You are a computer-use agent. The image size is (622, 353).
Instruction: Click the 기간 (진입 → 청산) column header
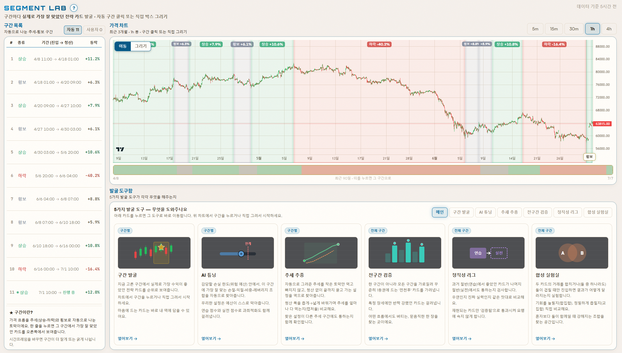57,43
